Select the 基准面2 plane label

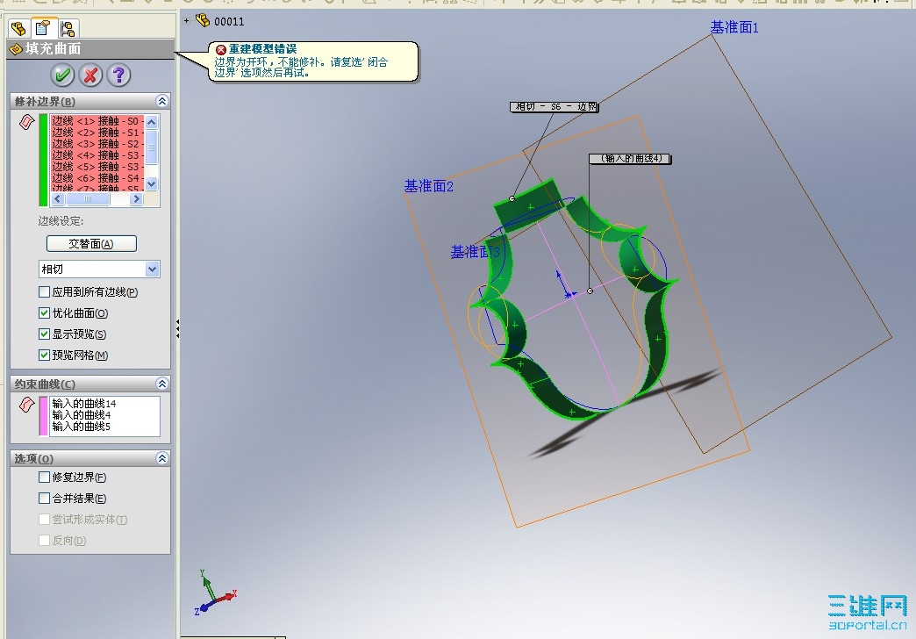tap(429, 186)
